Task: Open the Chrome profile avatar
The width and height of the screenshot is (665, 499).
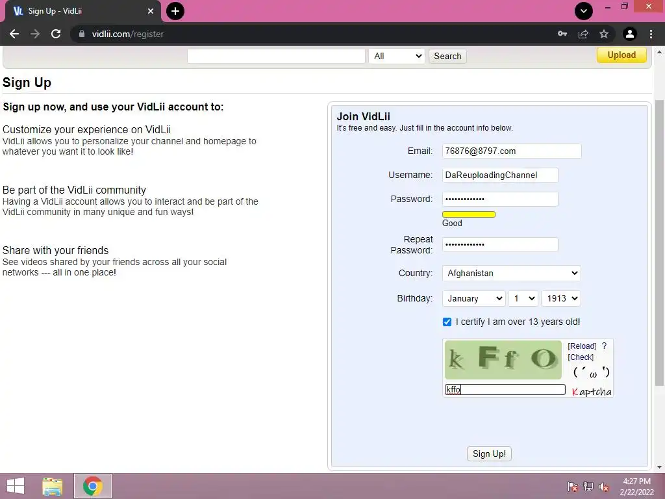Action: (630, 34)
